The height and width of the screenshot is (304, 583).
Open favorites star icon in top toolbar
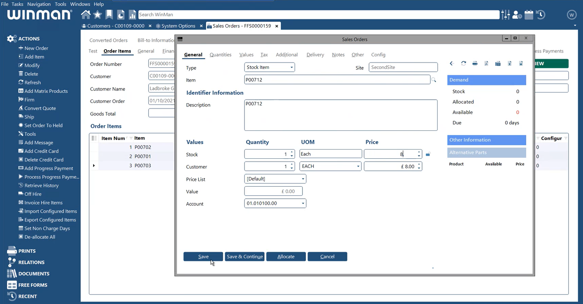click(x=98, y=14)
